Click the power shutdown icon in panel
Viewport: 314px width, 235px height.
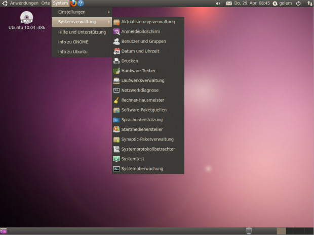pos(298,3)
